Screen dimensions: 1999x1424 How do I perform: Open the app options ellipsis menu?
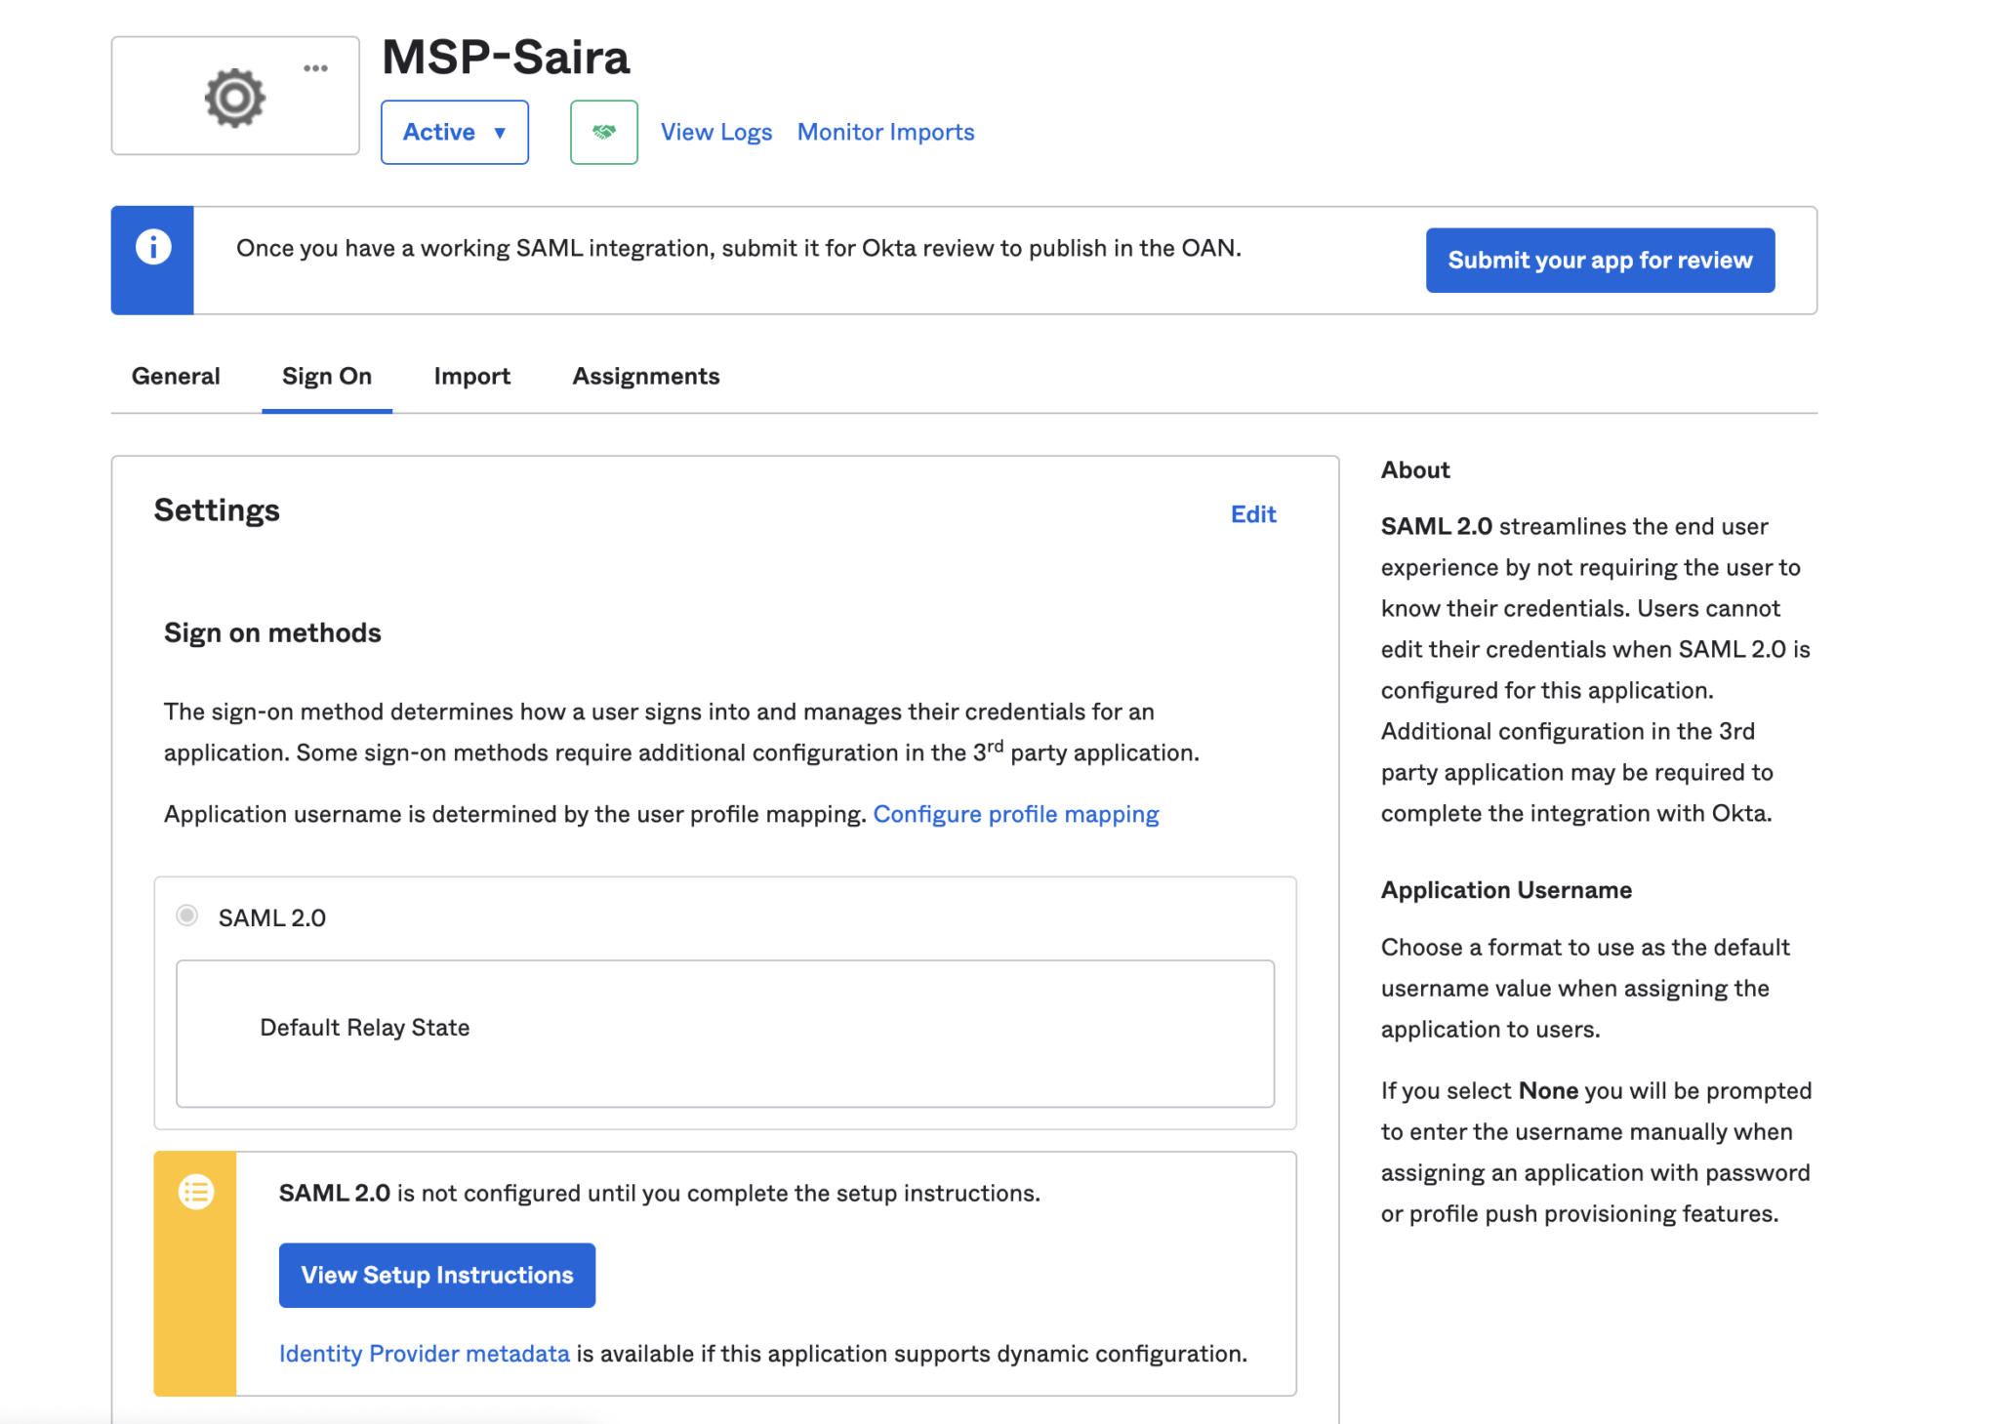314,68
